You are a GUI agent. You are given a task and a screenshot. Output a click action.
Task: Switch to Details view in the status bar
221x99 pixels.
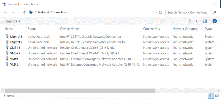pyautogui.click(x=211, y=96)
